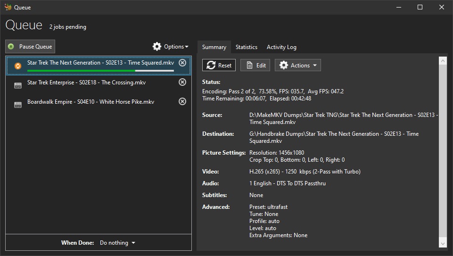Click the Options gear icon

coord(157,47)
